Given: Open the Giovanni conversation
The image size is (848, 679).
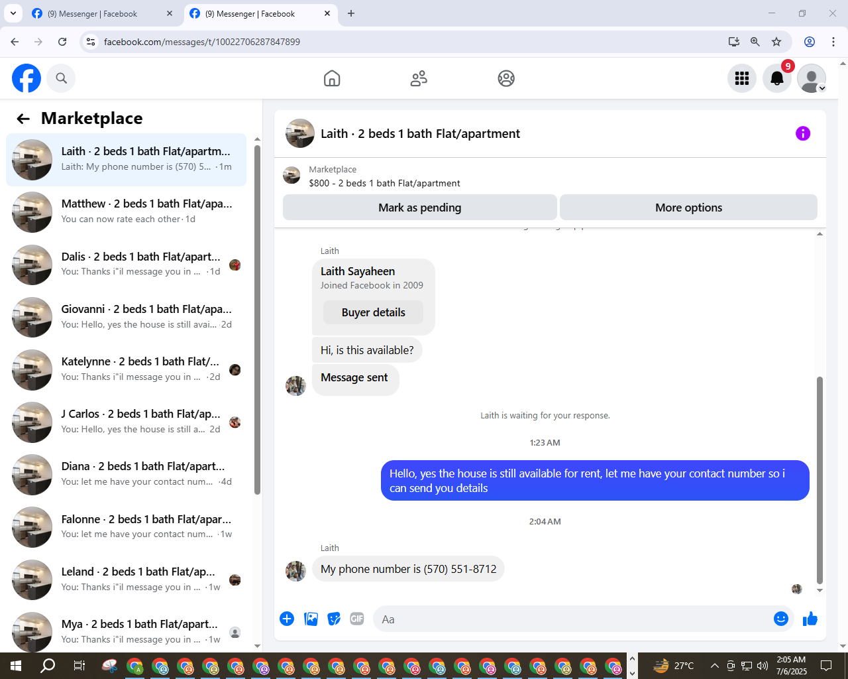Looking at the screenshot, I should coord(126,317).
